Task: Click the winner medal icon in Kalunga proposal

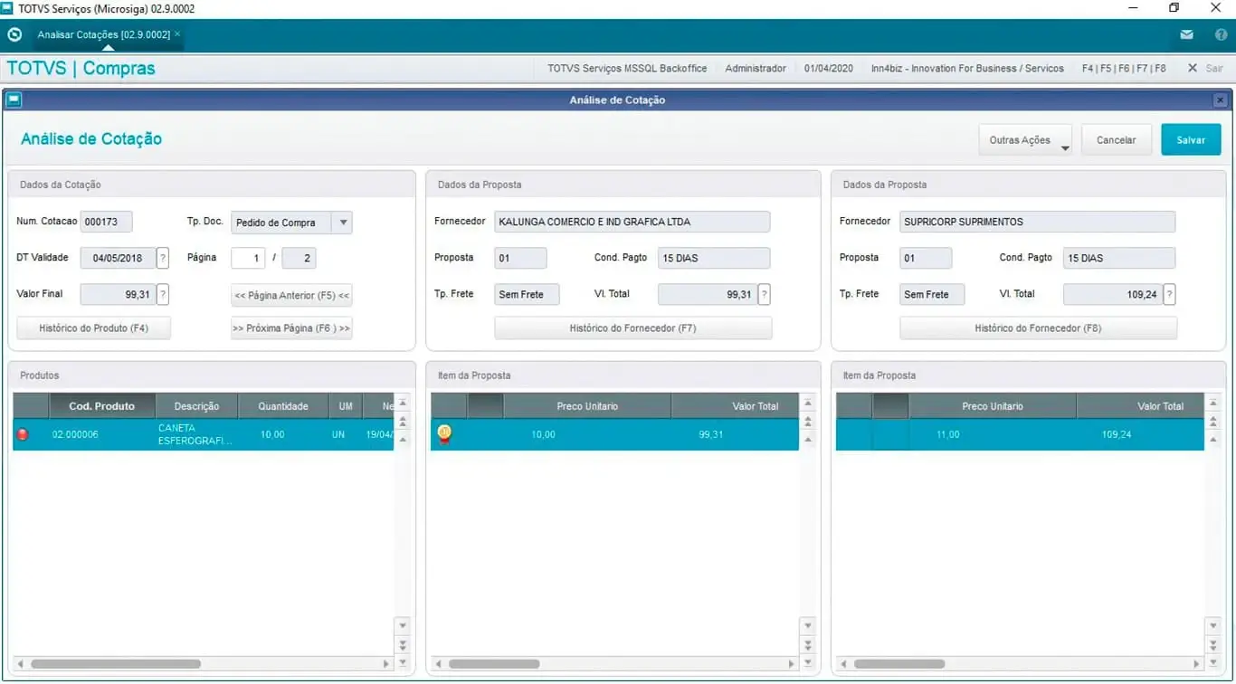Action: (444, 434)
